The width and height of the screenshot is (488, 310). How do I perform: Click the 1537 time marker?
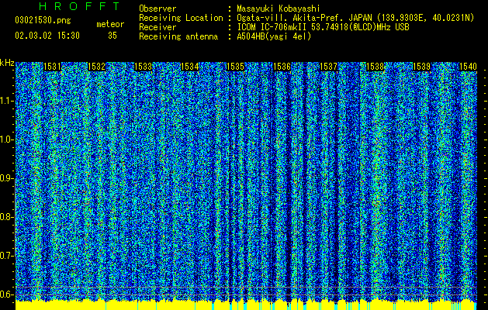[329, 67]
